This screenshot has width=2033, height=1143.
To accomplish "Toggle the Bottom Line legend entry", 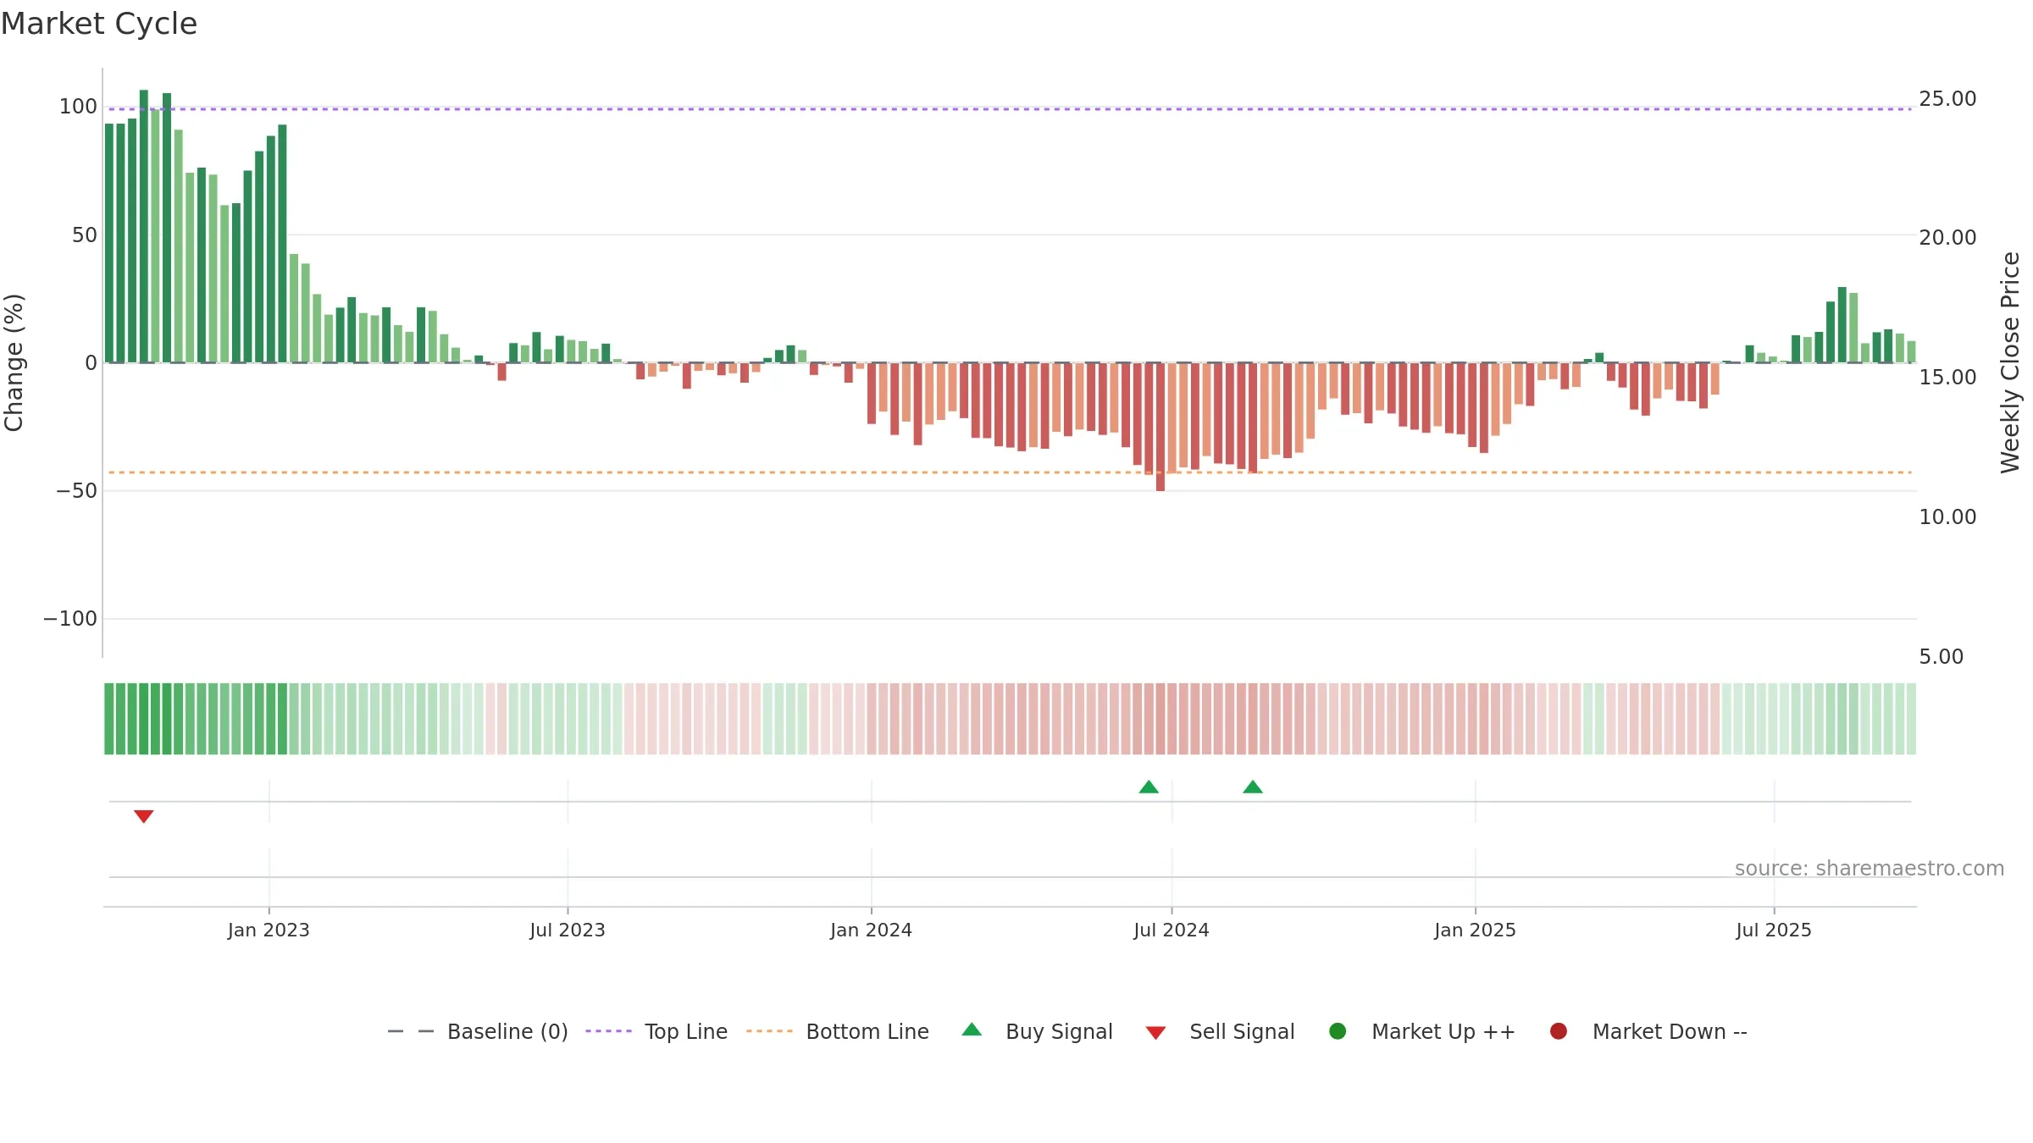I will [x=838, y=1031].
